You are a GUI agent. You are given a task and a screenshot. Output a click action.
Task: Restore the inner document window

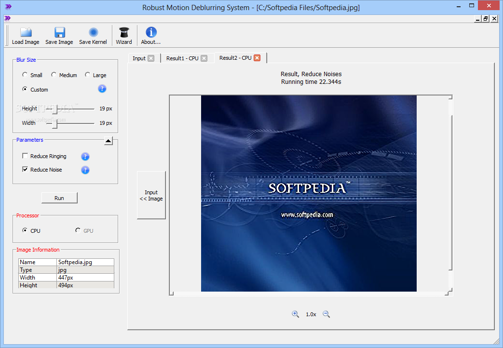click(486, 19)
